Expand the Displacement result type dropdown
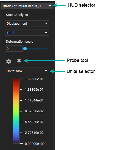Image resolution: width=119 pixels, height=150 pixels. tap(27, 23)
